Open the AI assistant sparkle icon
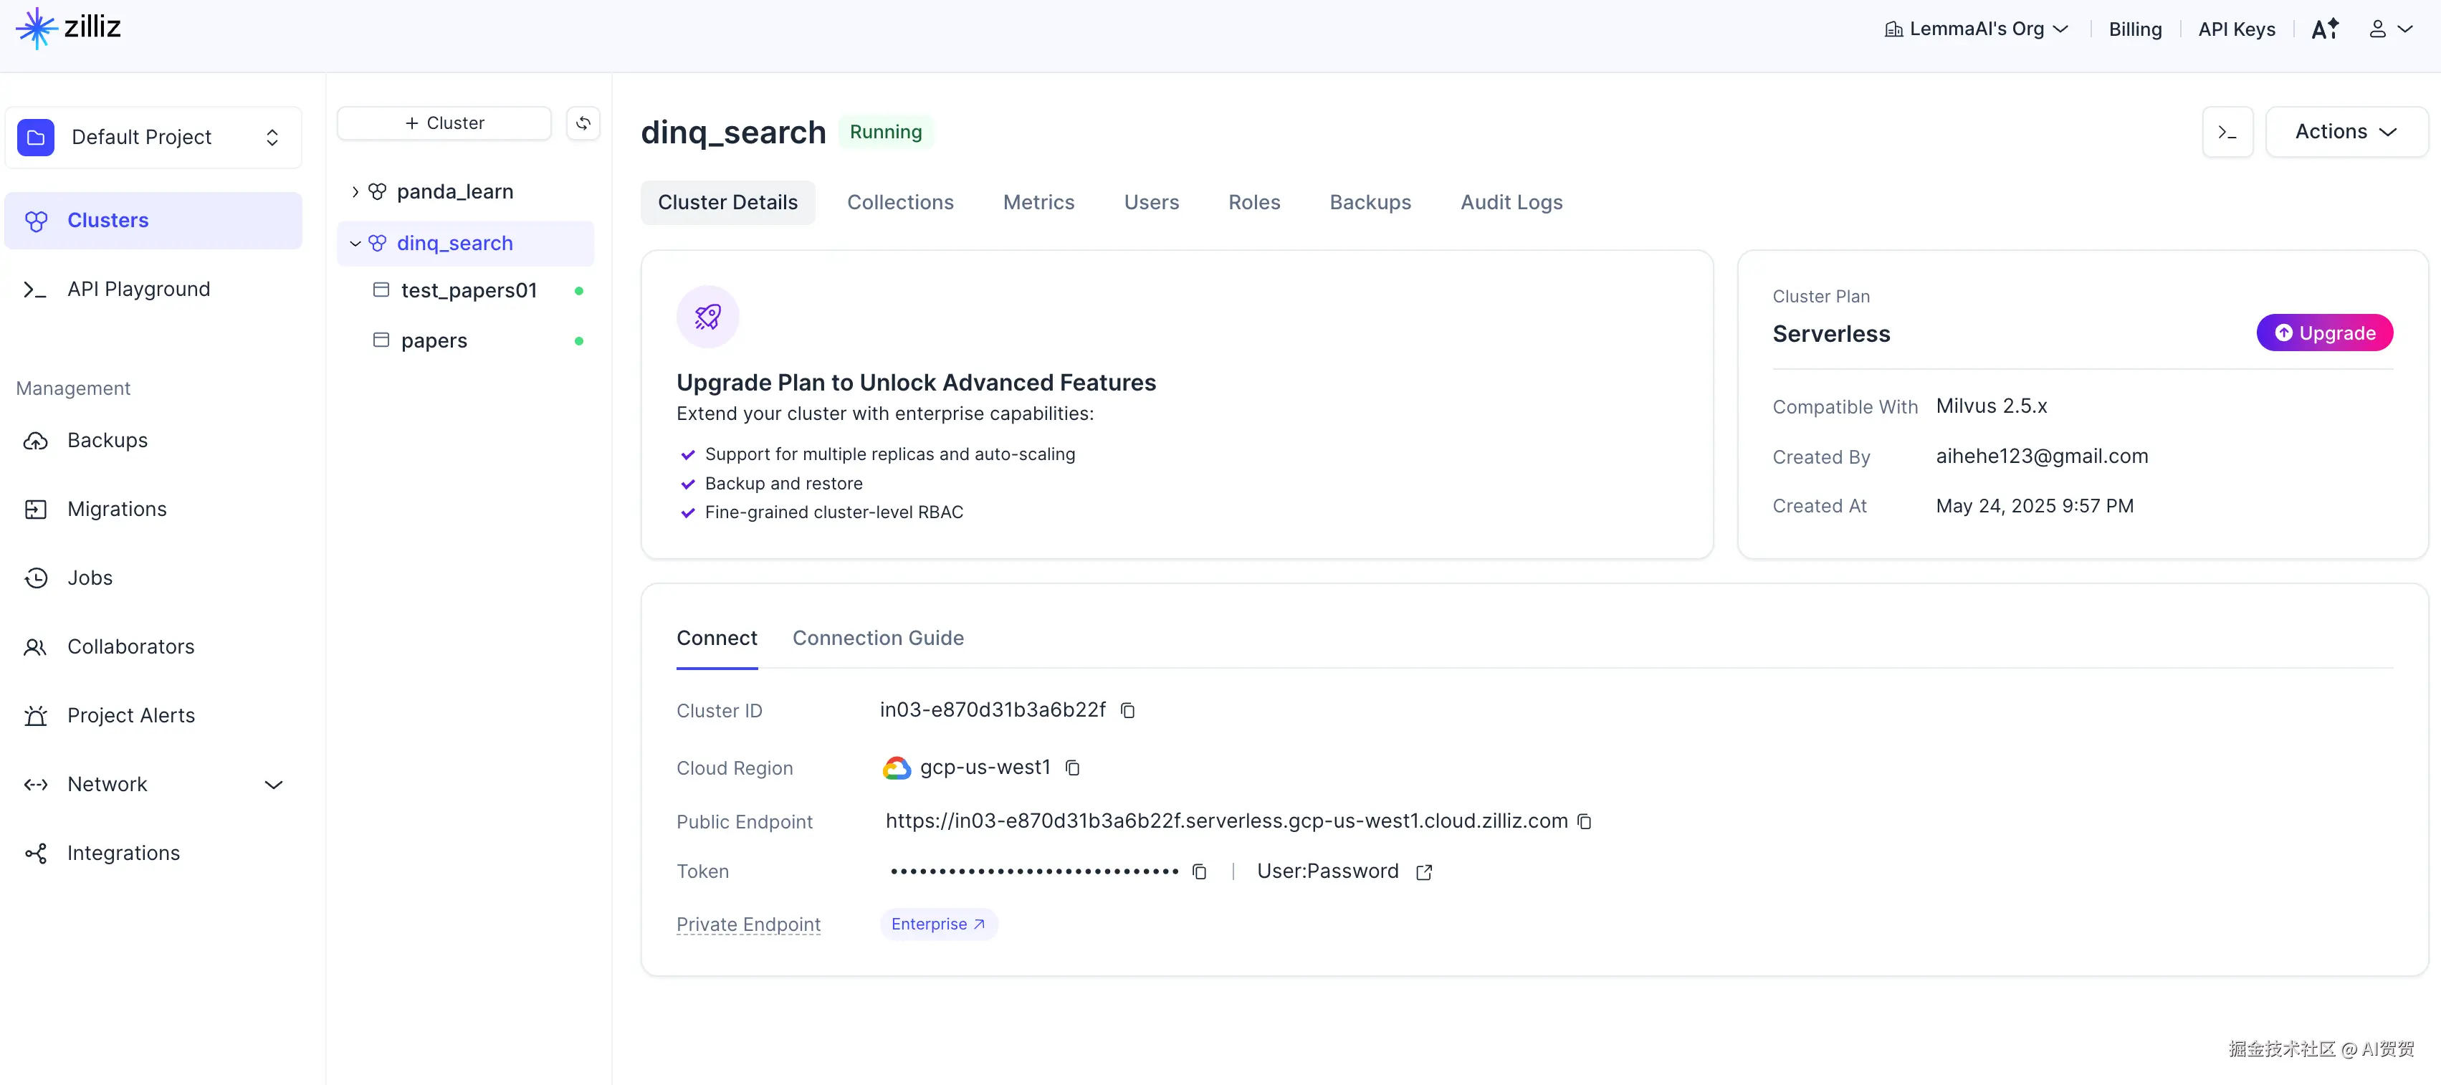 click(x=2324, y=29)
